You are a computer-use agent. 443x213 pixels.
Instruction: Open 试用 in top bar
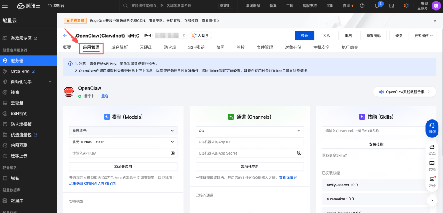[330, 6]
